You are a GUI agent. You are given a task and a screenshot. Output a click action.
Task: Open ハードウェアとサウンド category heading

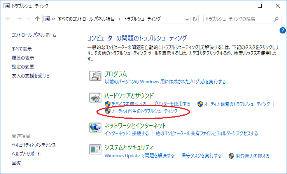129,96
